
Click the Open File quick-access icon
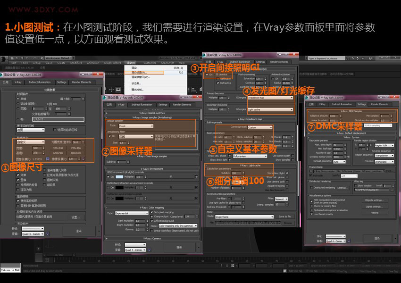[x=17, y=58]
